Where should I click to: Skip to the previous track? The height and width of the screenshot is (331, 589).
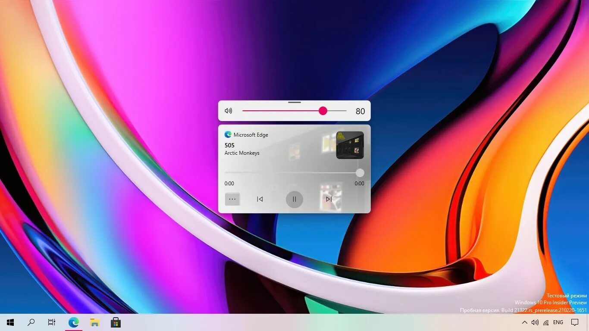(260, 199)
